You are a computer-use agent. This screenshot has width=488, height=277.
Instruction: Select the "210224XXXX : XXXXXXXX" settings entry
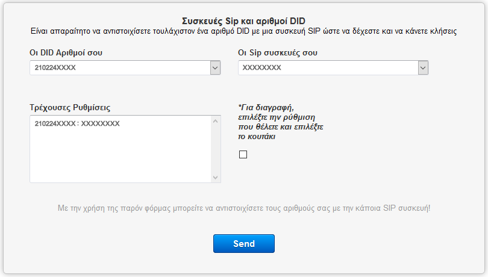(x=77, y=124)
